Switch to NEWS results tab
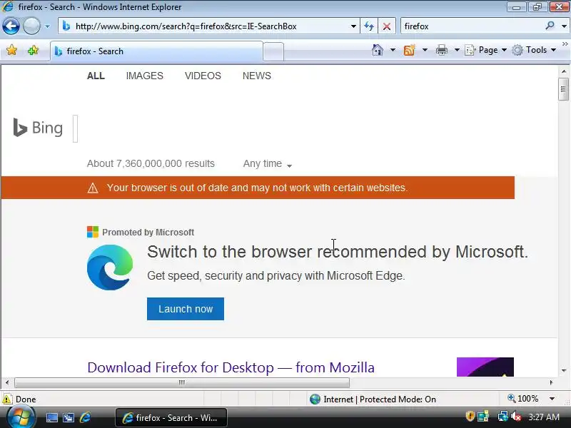 pyautogui.click(x=257, y=76)
